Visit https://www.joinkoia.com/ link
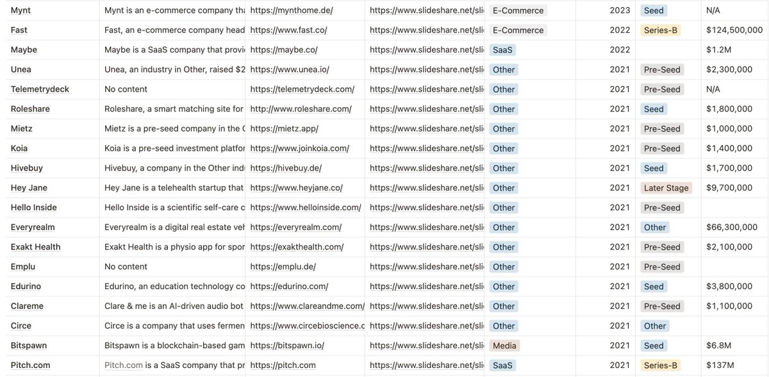This screenshot has height=377, width=769. pyautogui.click(x=300, y=148)
